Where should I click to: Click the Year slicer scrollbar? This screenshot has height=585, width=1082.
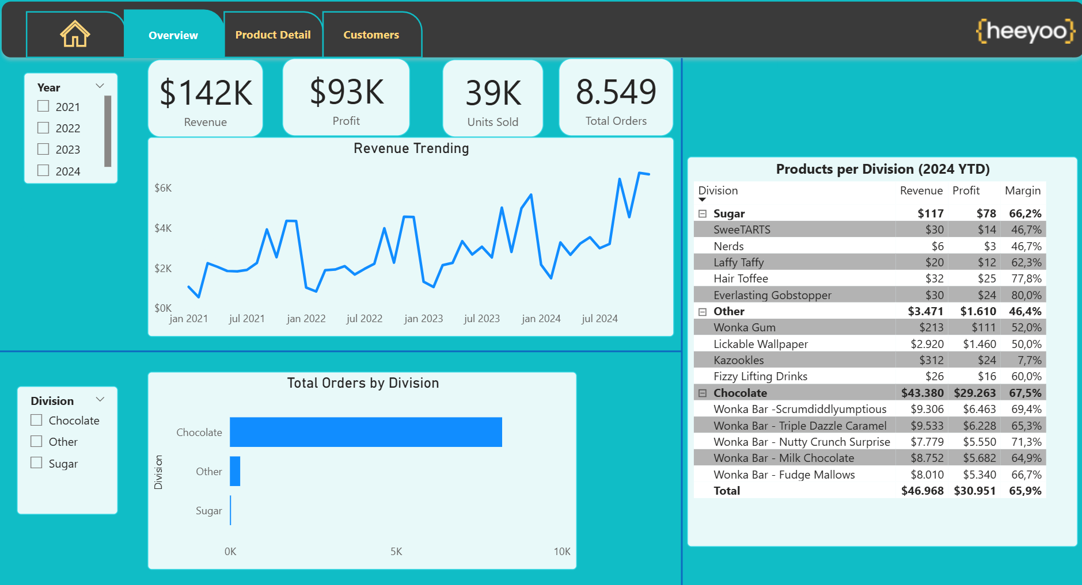pyautogui.click(x=108, y=131)
